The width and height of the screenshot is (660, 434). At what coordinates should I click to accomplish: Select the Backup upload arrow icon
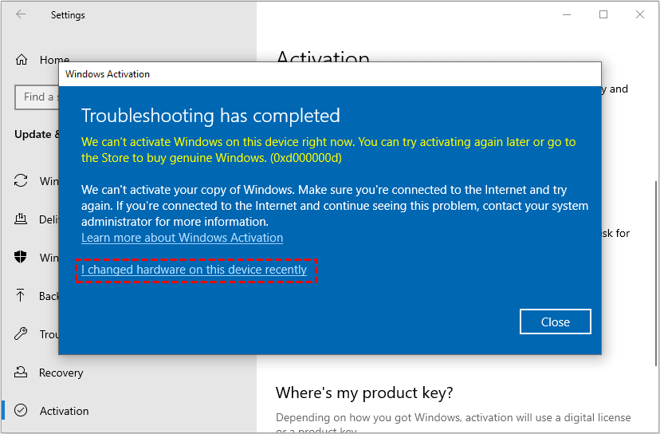coord(22,296)
